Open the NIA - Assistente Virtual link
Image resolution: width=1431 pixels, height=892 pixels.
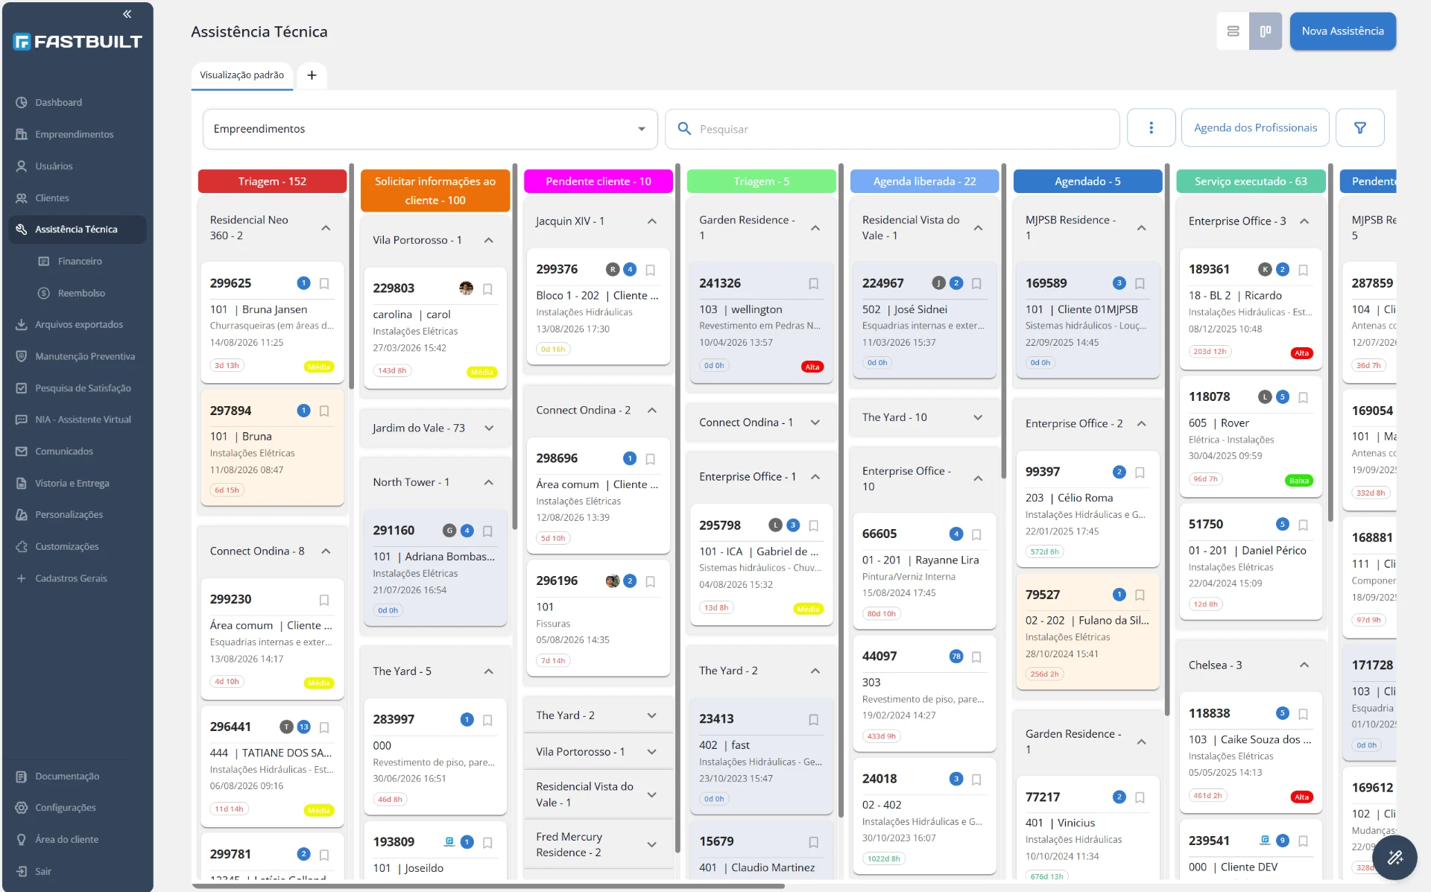point(78,420)
